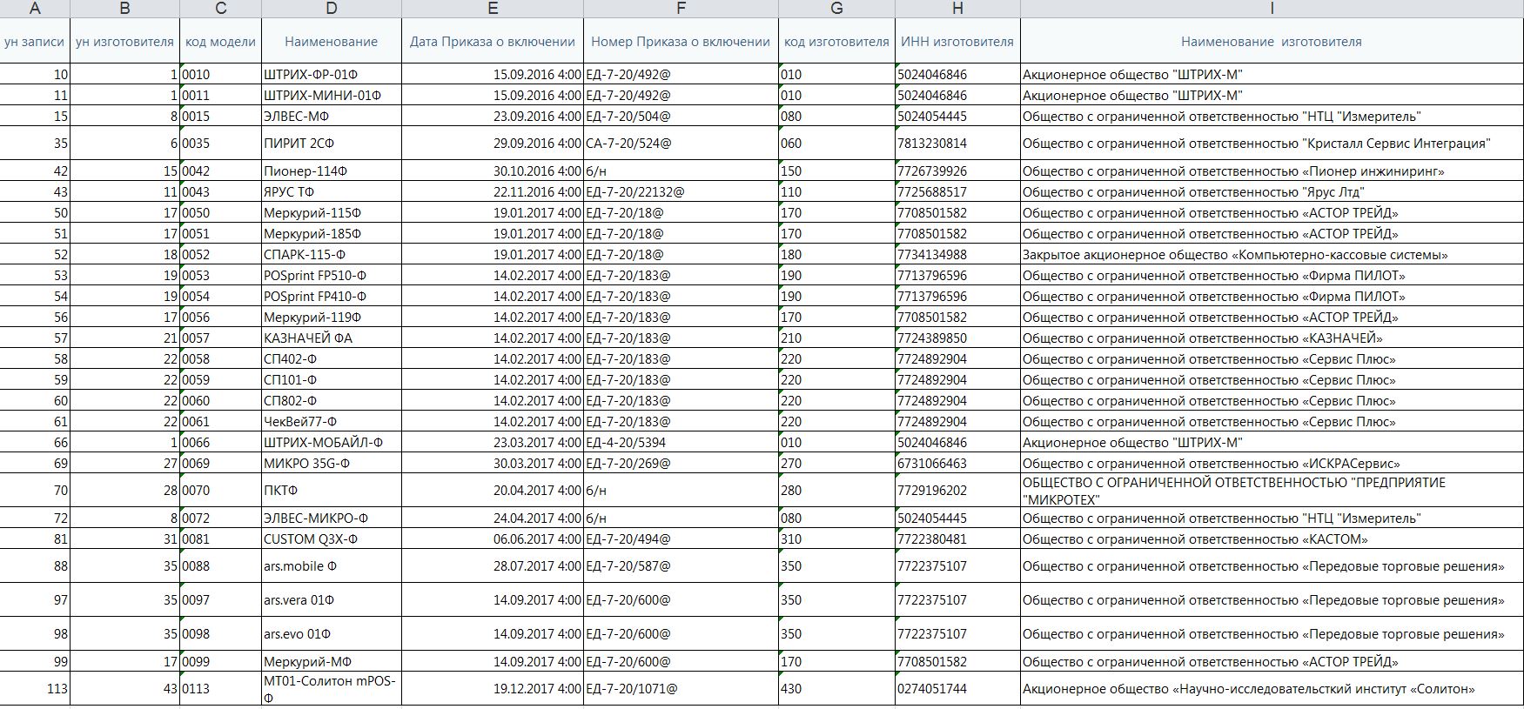Viewport: 1524px width, 709px height.
Task: Select column H header
Action: [957, 9]
